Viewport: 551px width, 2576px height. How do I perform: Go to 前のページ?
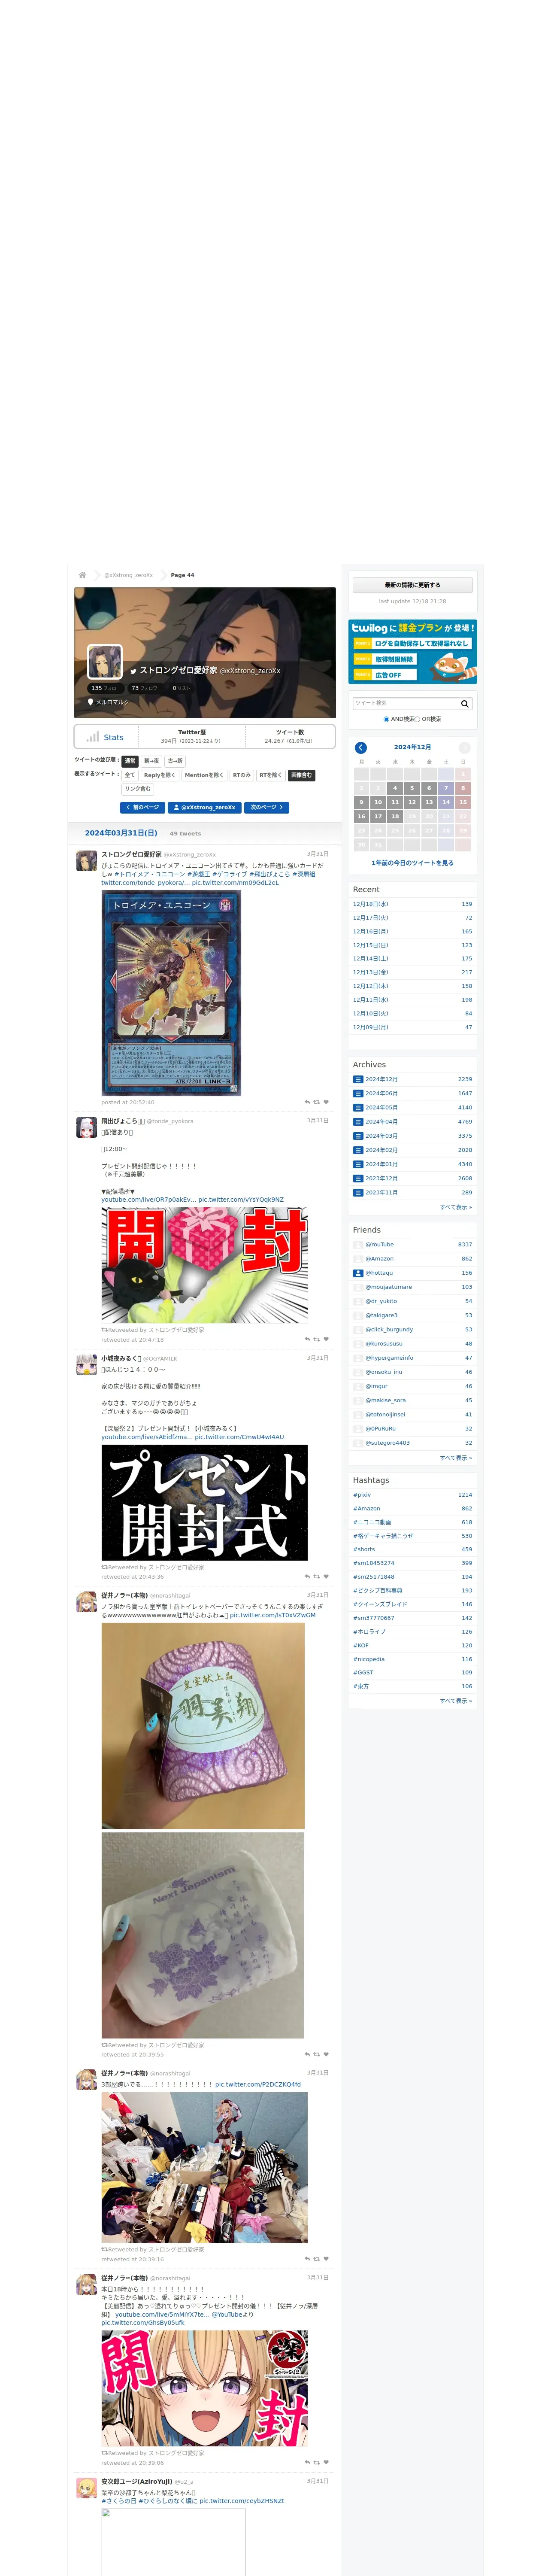pos(142,807)
